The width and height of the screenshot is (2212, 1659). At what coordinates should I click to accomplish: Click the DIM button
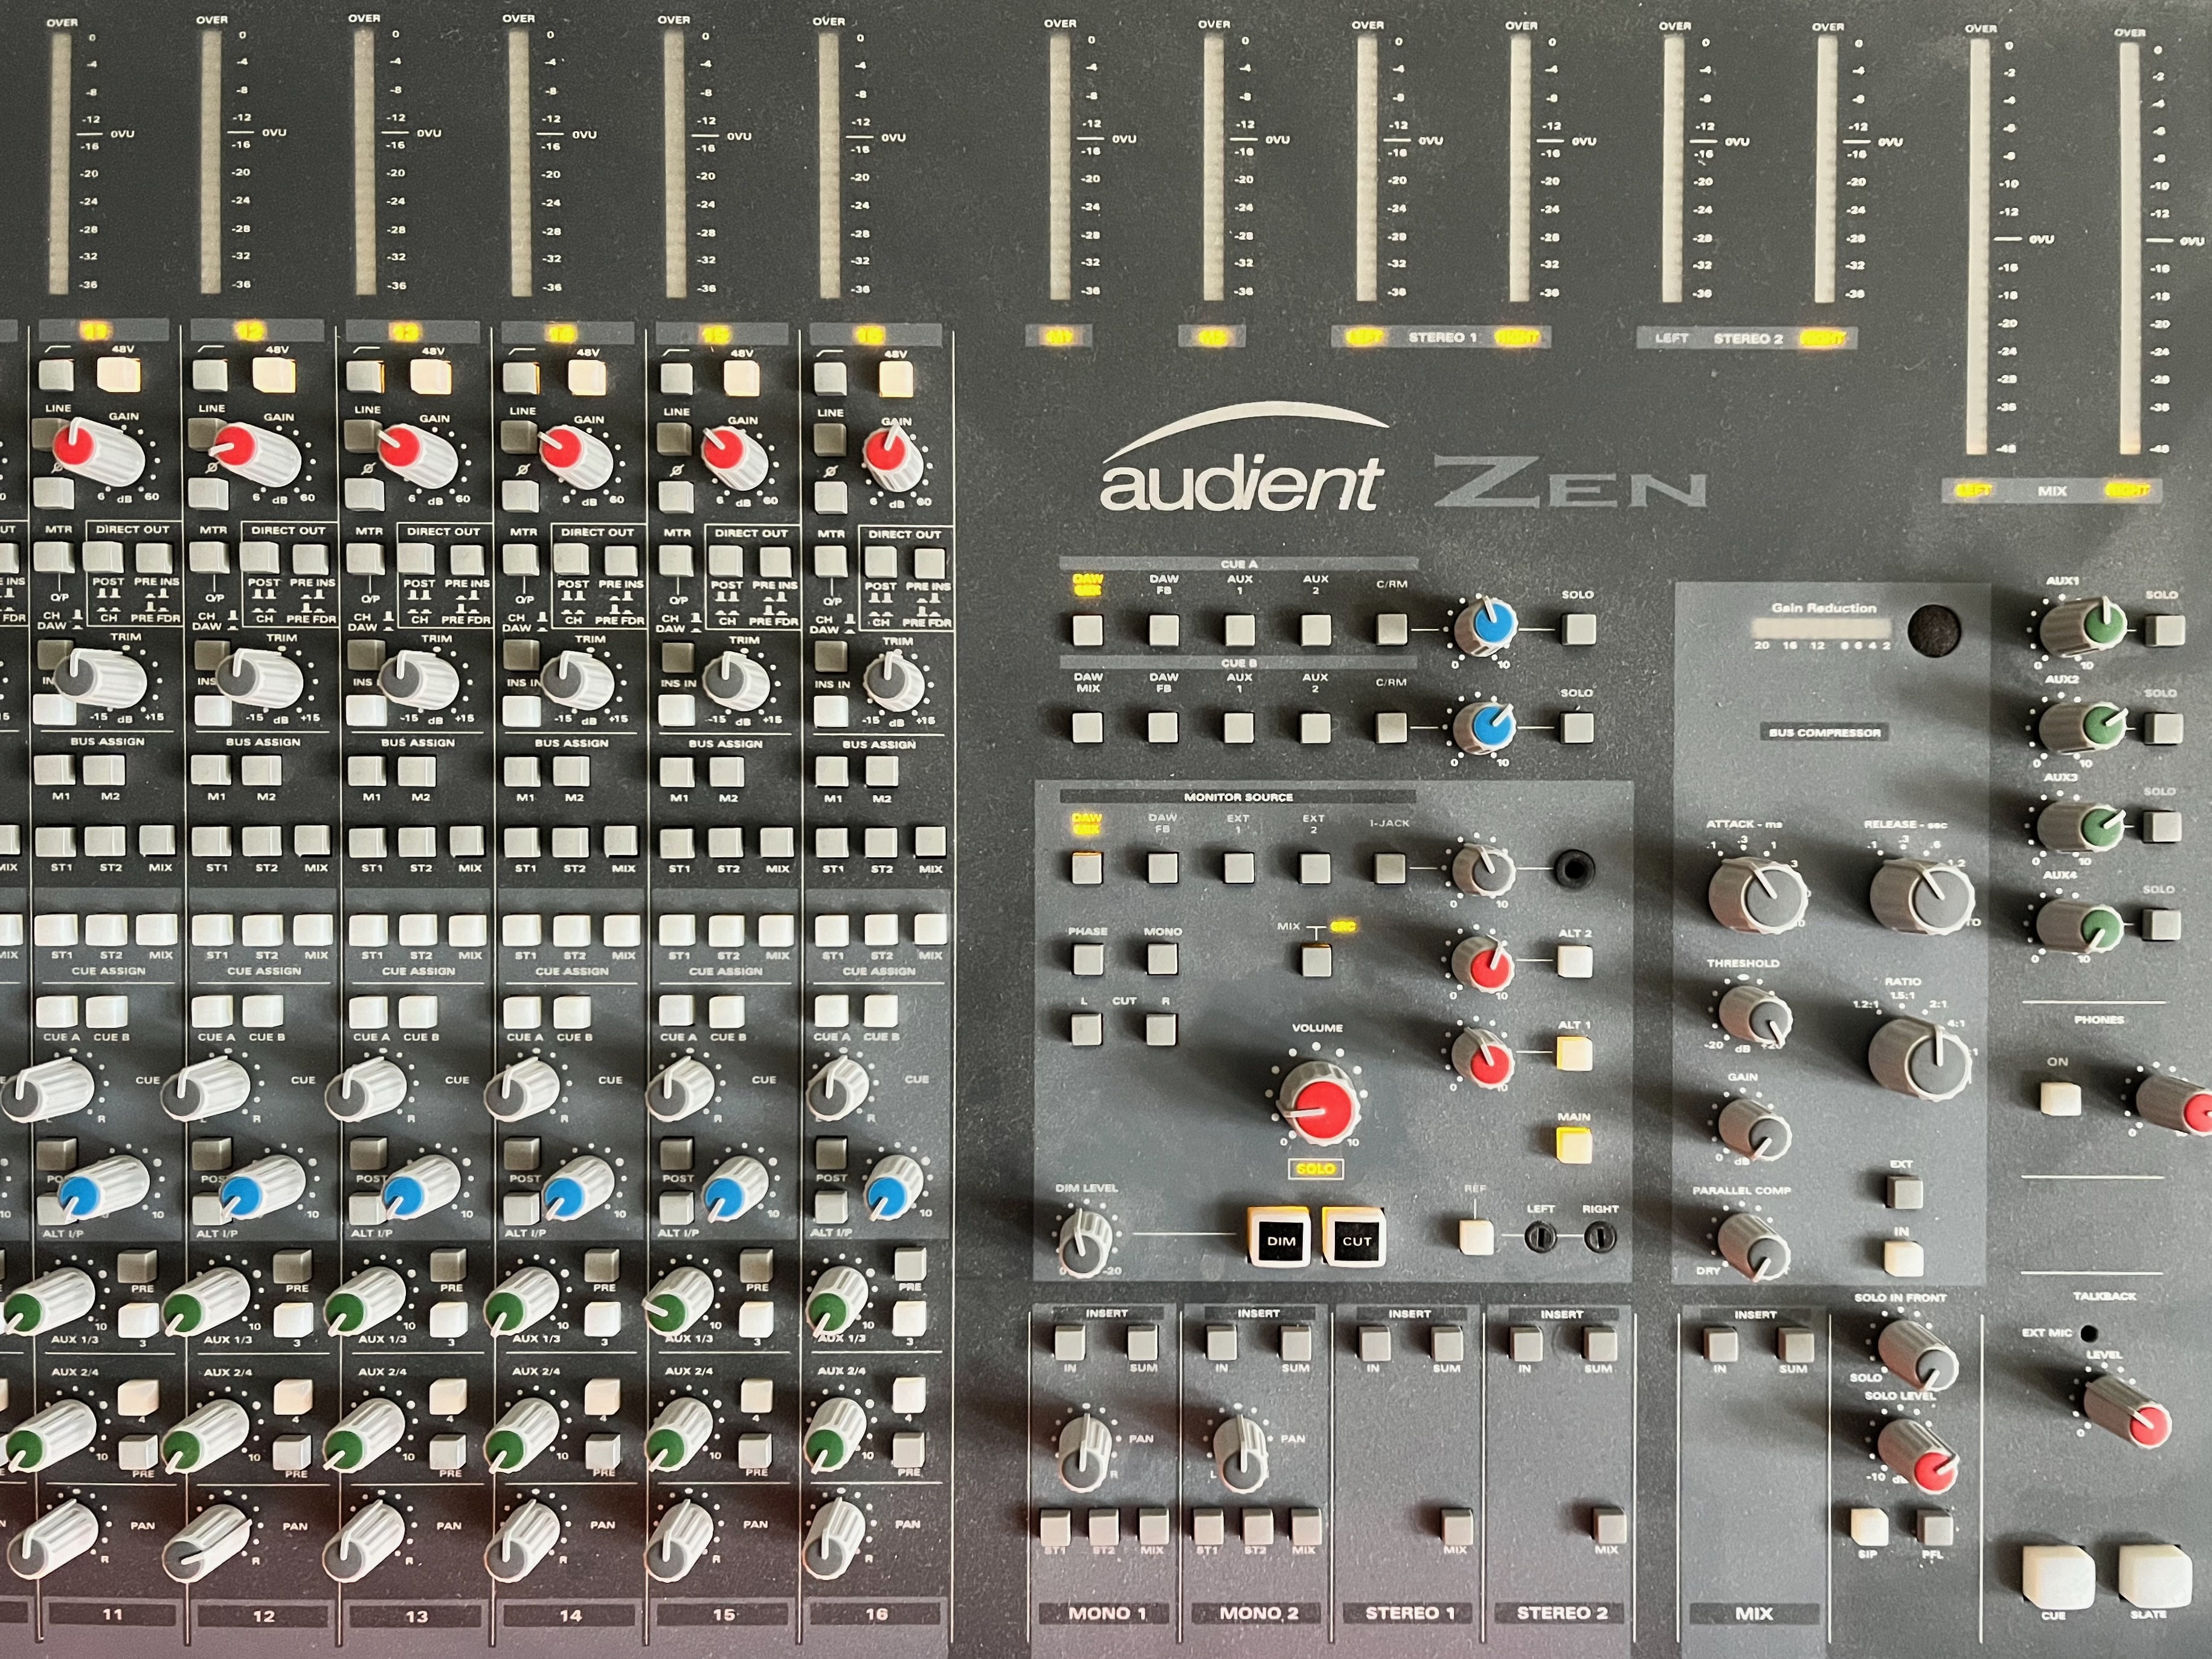click(1281, 1238)
